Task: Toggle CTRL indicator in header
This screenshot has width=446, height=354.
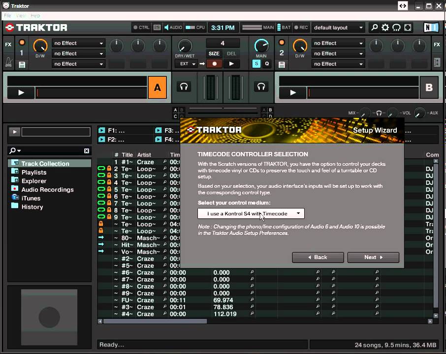Action: coord(141,28)
